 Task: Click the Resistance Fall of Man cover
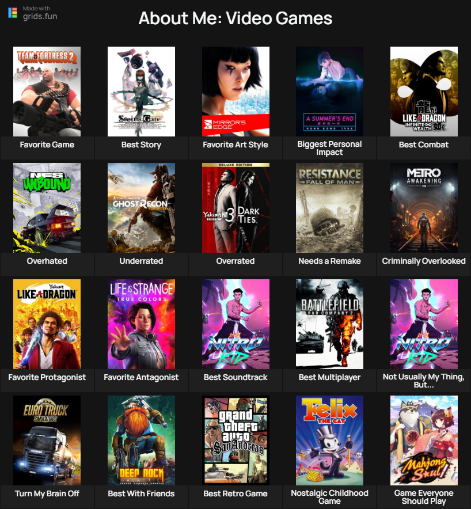click(x=329, y=208)
